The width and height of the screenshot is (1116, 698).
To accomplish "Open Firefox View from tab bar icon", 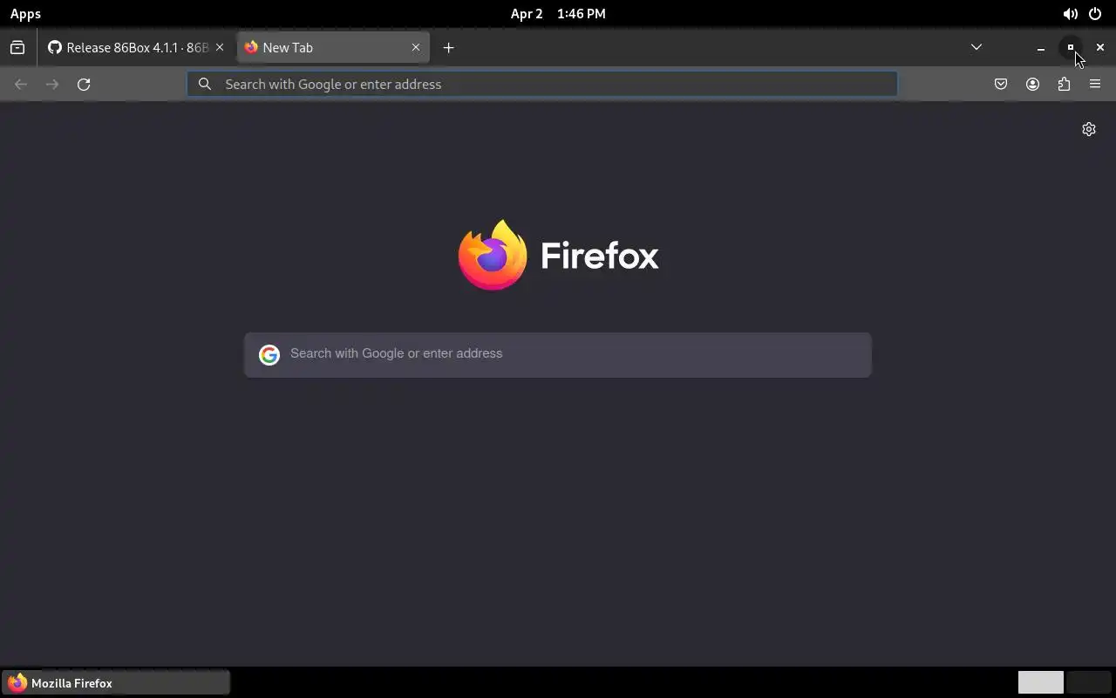I will pos(17,48).
